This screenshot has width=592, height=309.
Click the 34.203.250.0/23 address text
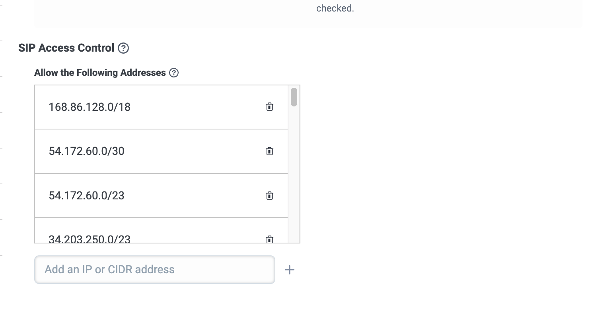(90, 239)
